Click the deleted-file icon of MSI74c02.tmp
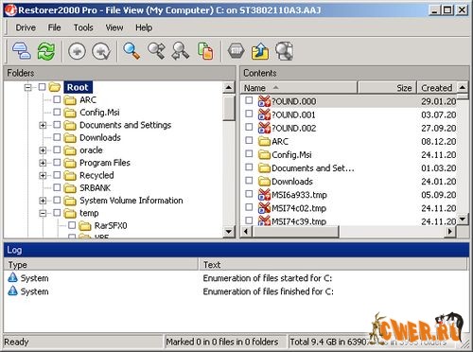The height and width of the screenshot is (352, 473). click(264, 208)
